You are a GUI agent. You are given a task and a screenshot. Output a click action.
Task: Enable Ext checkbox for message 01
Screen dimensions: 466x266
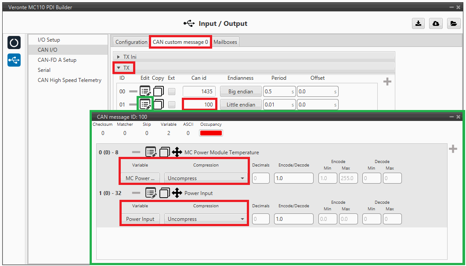(172, 105)
